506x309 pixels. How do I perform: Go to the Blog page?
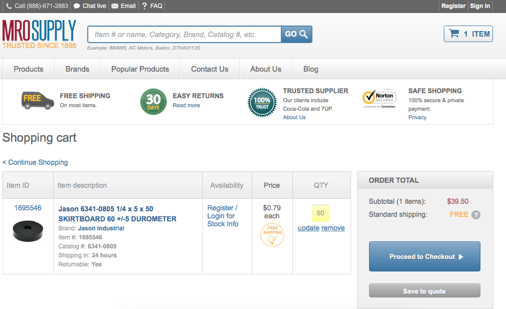[310, 69]
